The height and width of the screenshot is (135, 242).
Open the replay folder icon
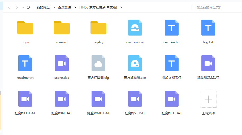(x=98, y=28)
